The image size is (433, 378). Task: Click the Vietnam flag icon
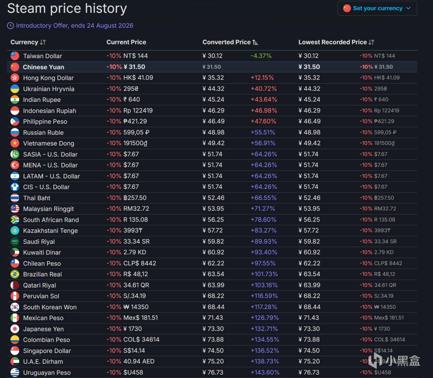(15, 143)
